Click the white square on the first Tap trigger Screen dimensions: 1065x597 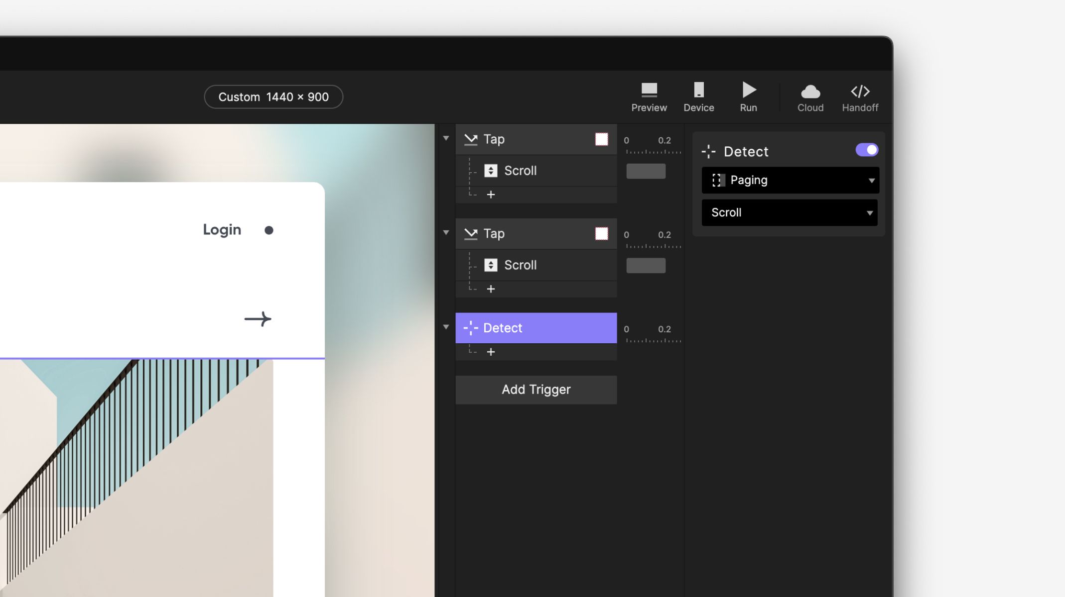601,139
